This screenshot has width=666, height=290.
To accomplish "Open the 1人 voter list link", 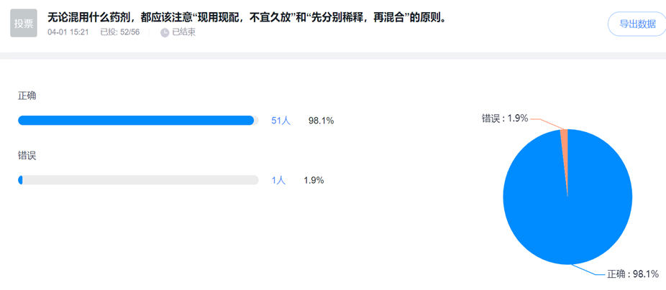I will 278,180.
